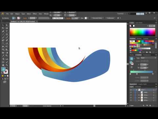Click the color spectrum bar
The image size is (158, 119).
[143, 32]
